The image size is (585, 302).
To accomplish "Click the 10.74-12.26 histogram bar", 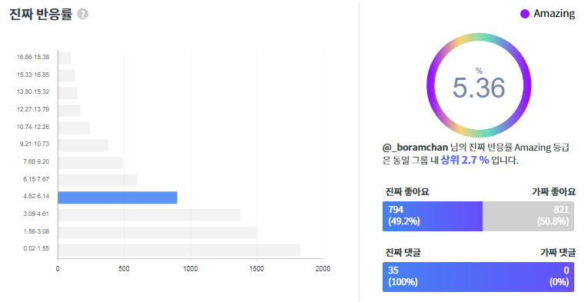I will click(x=74, y=128).
